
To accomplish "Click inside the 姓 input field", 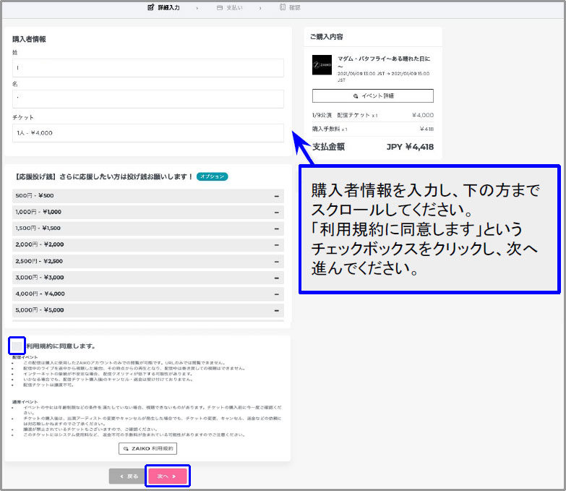I will point(148,68).
